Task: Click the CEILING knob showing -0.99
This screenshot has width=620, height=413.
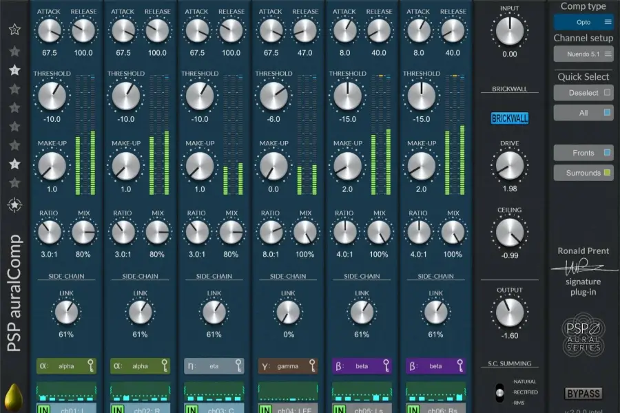Action: [510, 233]
